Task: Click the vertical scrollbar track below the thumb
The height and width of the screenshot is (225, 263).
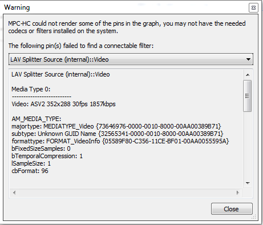Action: (x=248, y=145)
